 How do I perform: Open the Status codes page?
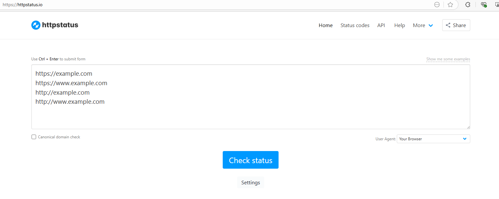pyautogui.click(x=355, y=25)
